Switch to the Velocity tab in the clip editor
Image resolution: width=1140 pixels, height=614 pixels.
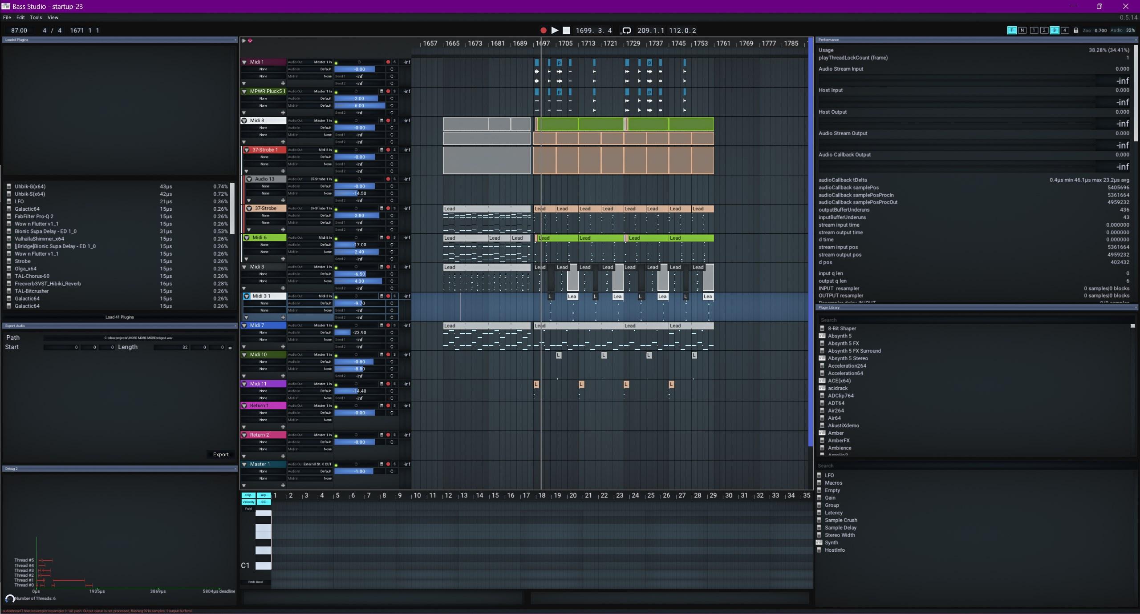pos(248,502)
